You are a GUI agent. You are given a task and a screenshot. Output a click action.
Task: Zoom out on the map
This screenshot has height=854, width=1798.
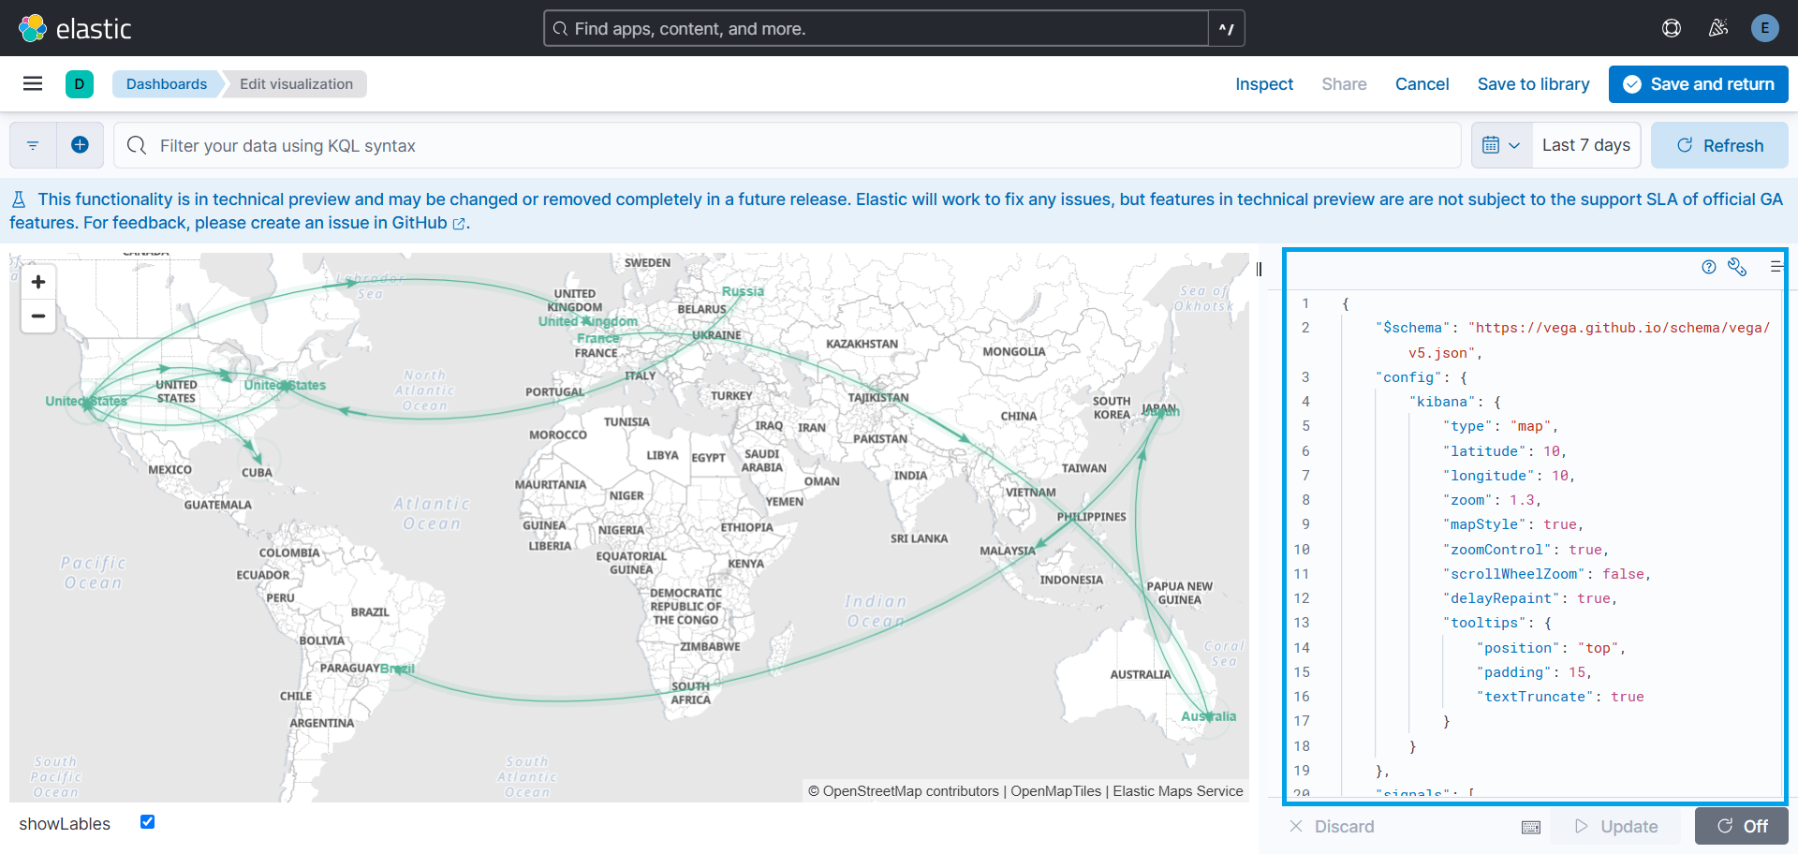pyautogui.click(x=38, y=317)
